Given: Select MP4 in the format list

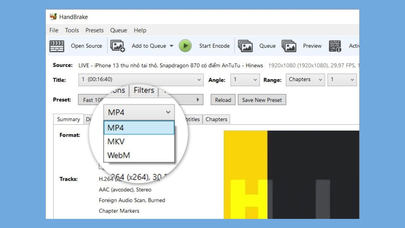Looking at the screenshot, I should click(139, 128).
